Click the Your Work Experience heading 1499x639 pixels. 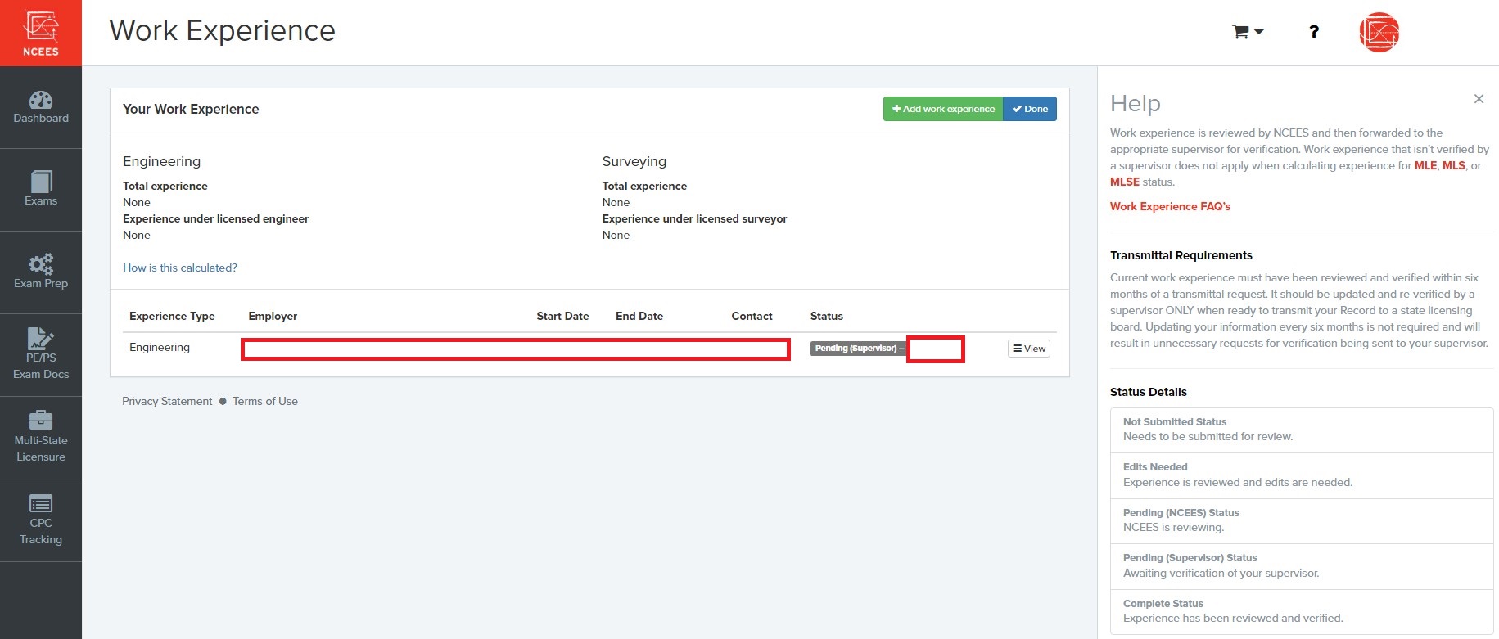pyautogui.click(x=191, y=109)
